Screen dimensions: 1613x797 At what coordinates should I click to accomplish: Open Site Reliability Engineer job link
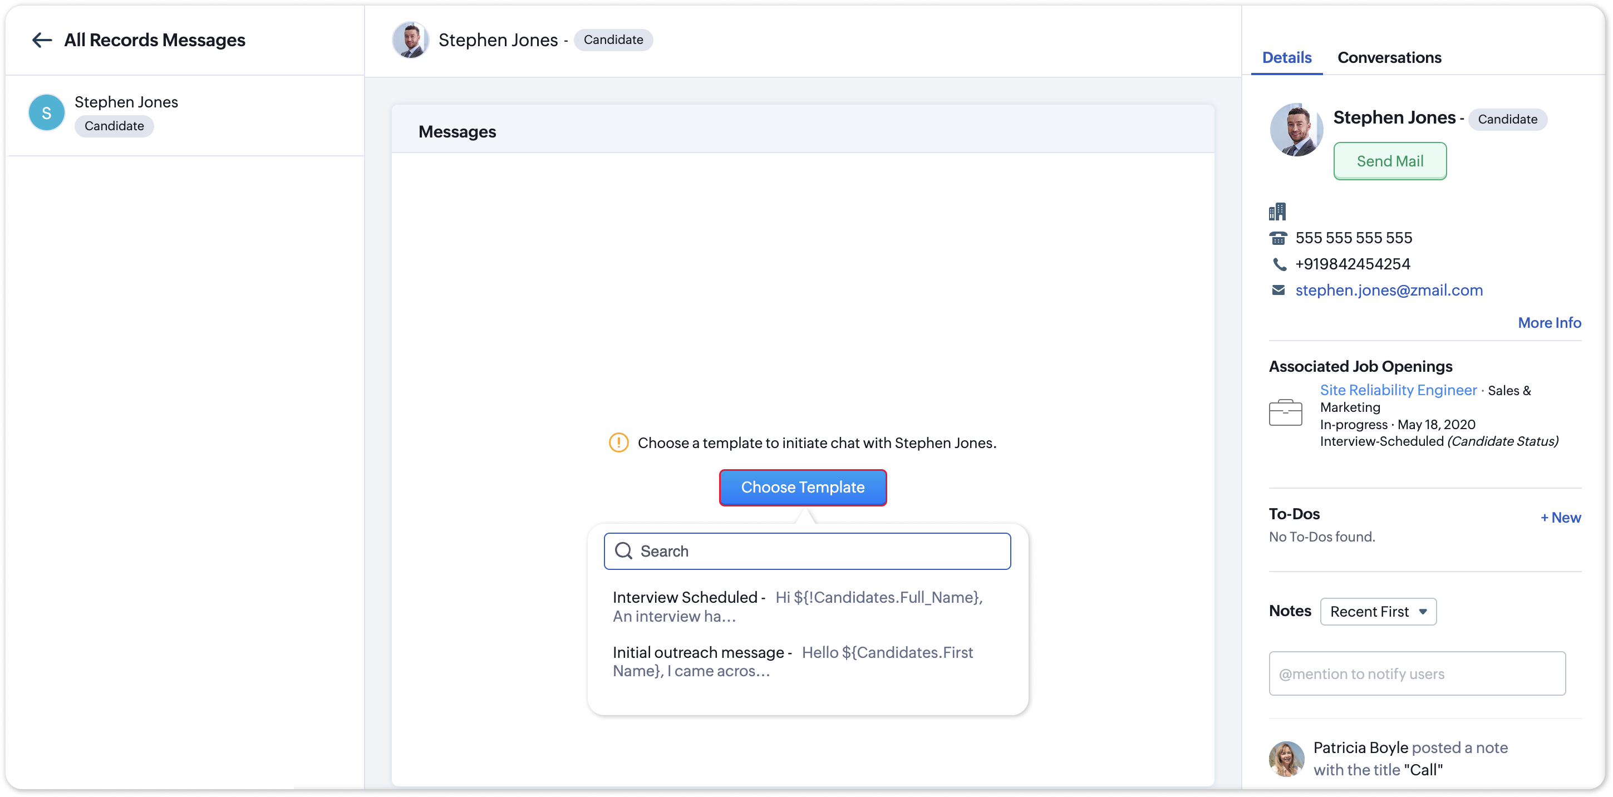[1398, 390]
